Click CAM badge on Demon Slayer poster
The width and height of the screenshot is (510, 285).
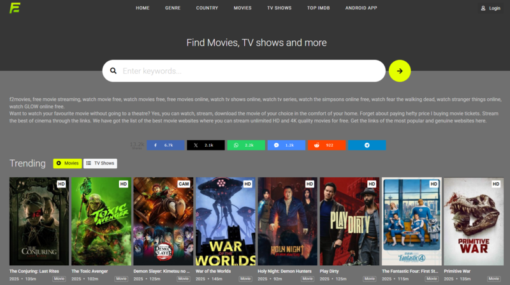point(184,184)
